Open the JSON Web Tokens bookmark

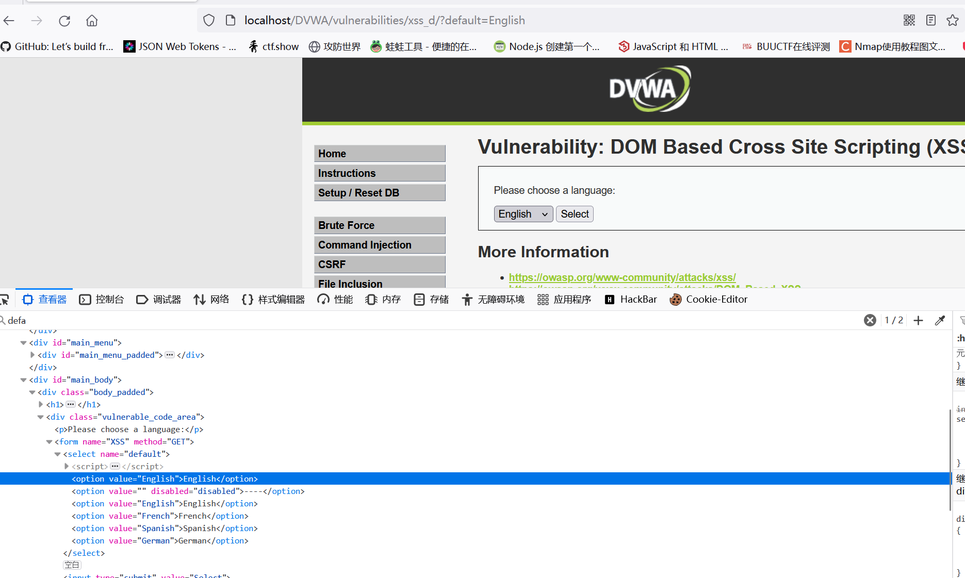coord(179,46)
